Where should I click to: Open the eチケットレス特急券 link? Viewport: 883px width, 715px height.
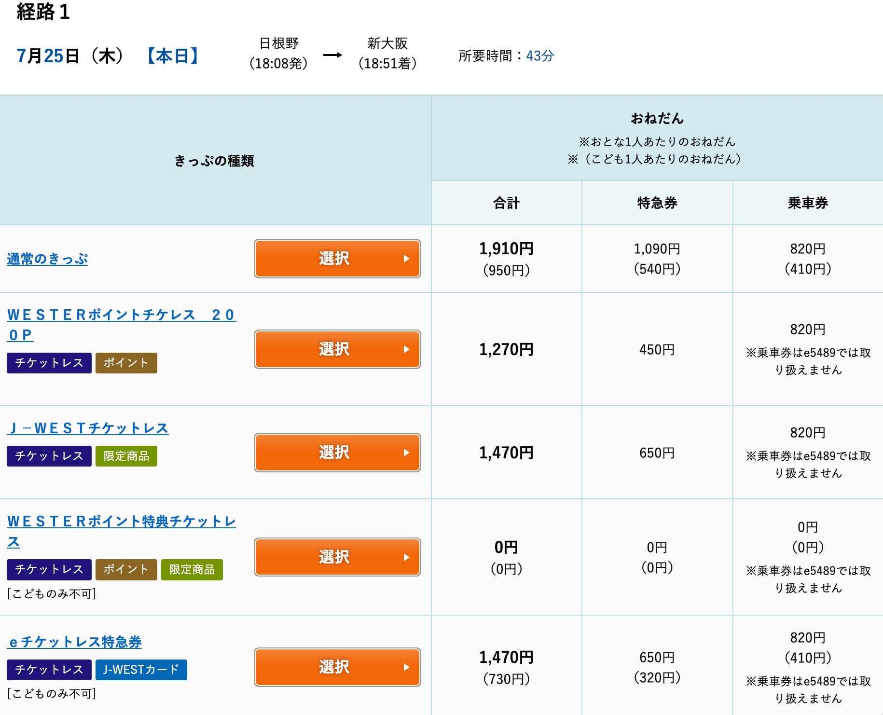(74, 642)
